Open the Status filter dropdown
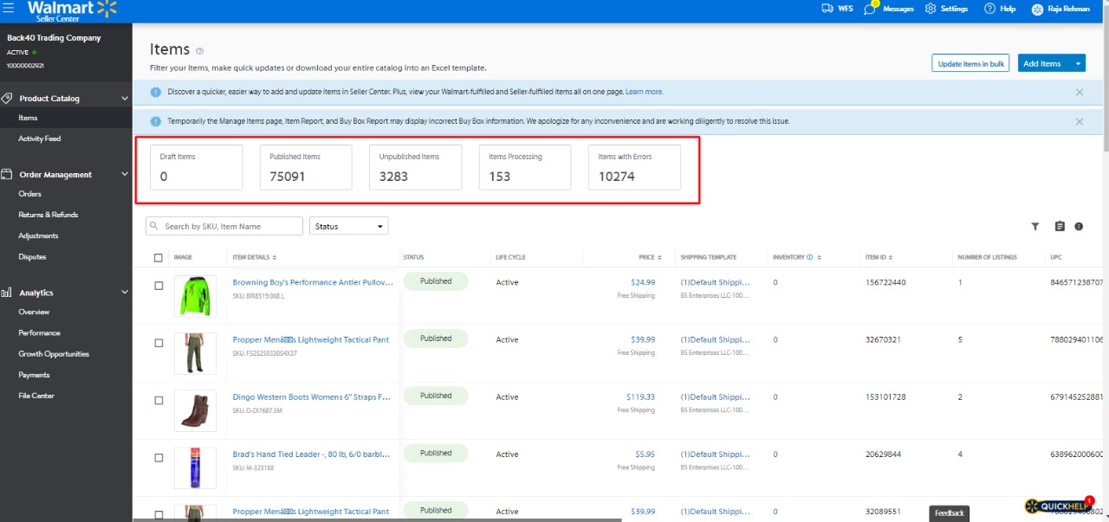Viewport: 1109px width, 522px height. click(349, 226)
